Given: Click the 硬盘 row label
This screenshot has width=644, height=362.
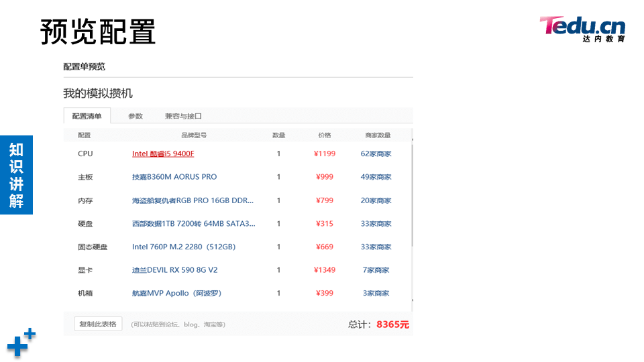Looking at the screenshot, I should coord(85,224).
